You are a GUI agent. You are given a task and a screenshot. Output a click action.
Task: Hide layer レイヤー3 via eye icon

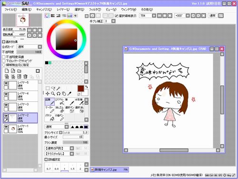point(6,105)
